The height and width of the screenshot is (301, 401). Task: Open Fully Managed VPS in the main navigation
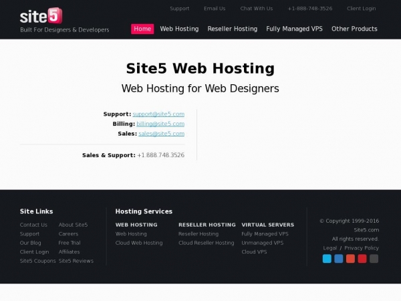(294, 29)
